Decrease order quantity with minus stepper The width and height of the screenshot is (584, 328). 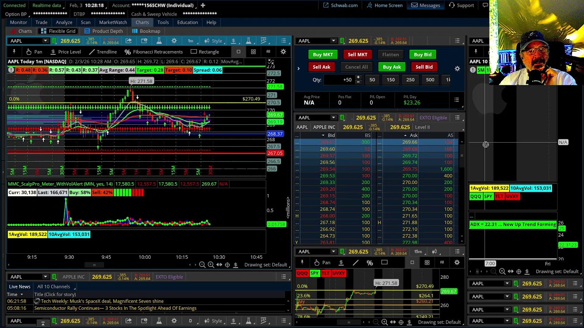click(358, 82)
